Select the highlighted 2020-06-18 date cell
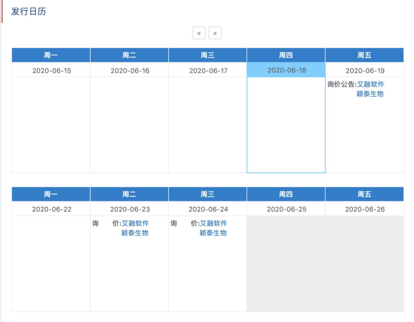Viewport: 414px width, 322px height. tap(286, 70)
